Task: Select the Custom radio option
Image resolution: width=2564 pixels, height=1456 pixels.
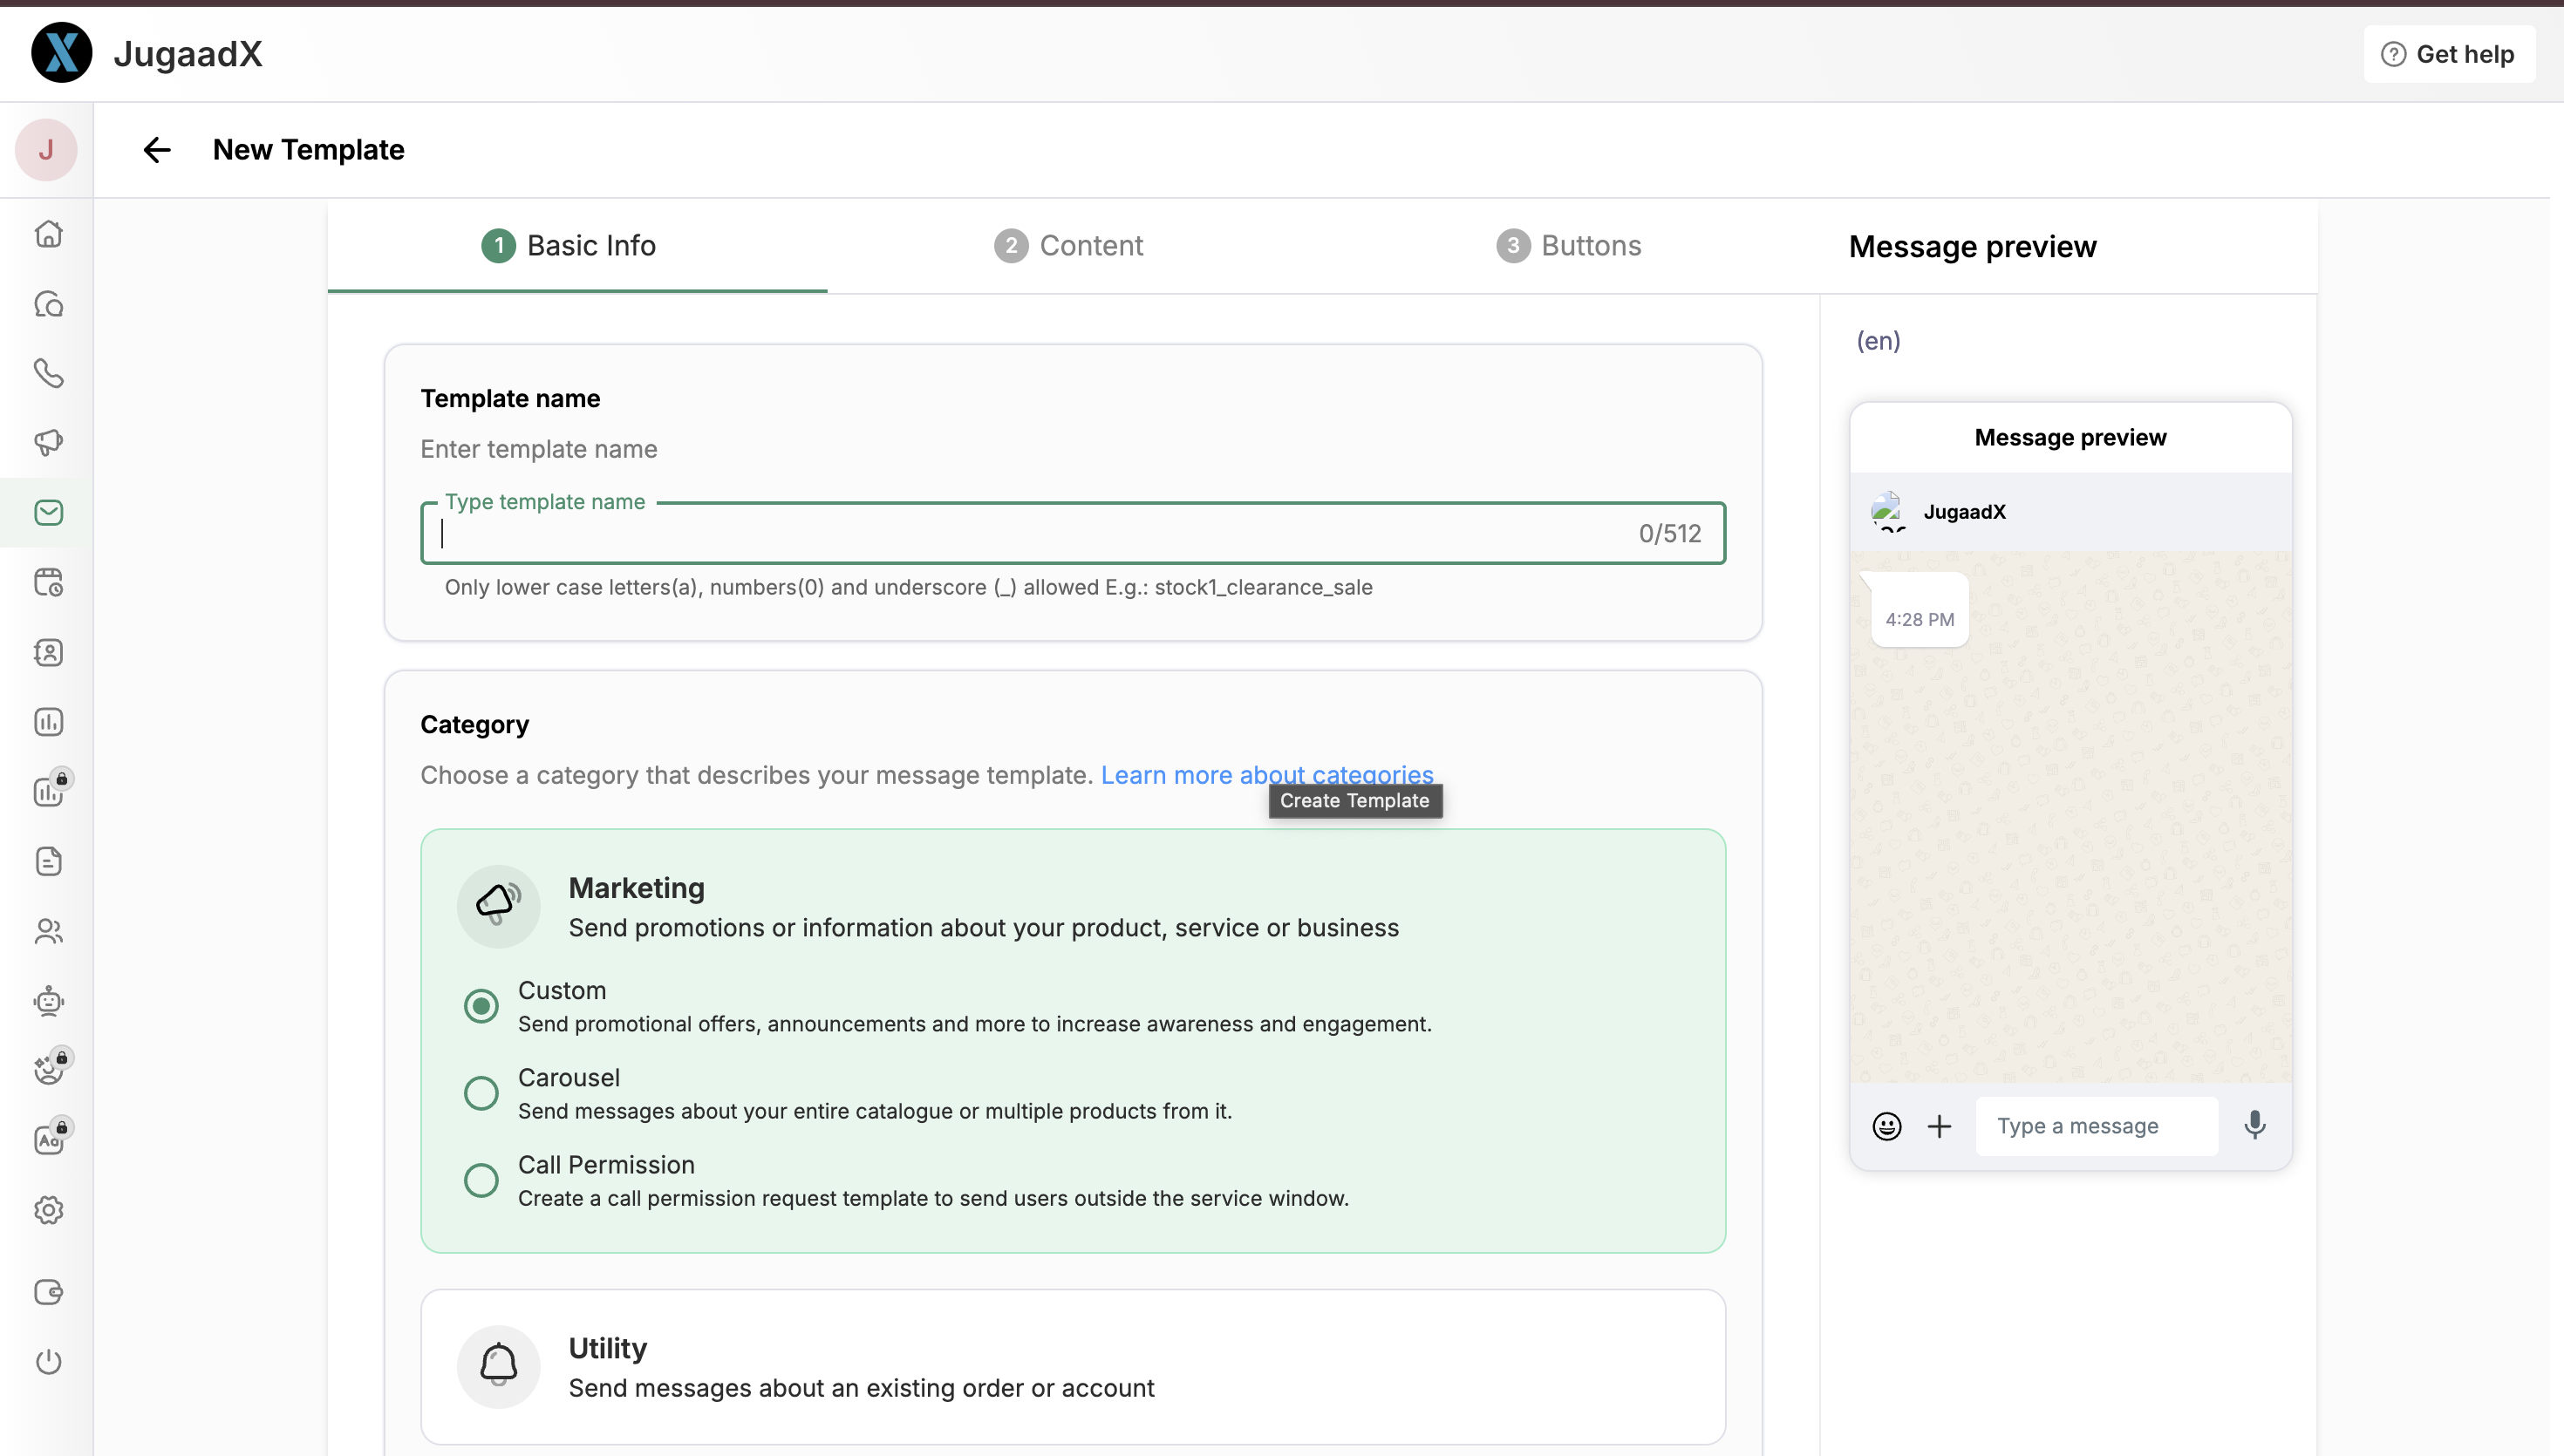Action: (x=481, y=1005)
